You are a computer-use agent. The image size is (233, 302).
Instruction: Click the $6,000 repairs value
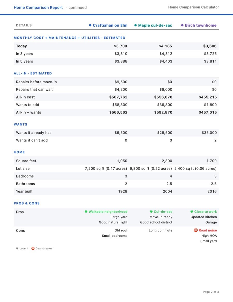click(166, 89)
